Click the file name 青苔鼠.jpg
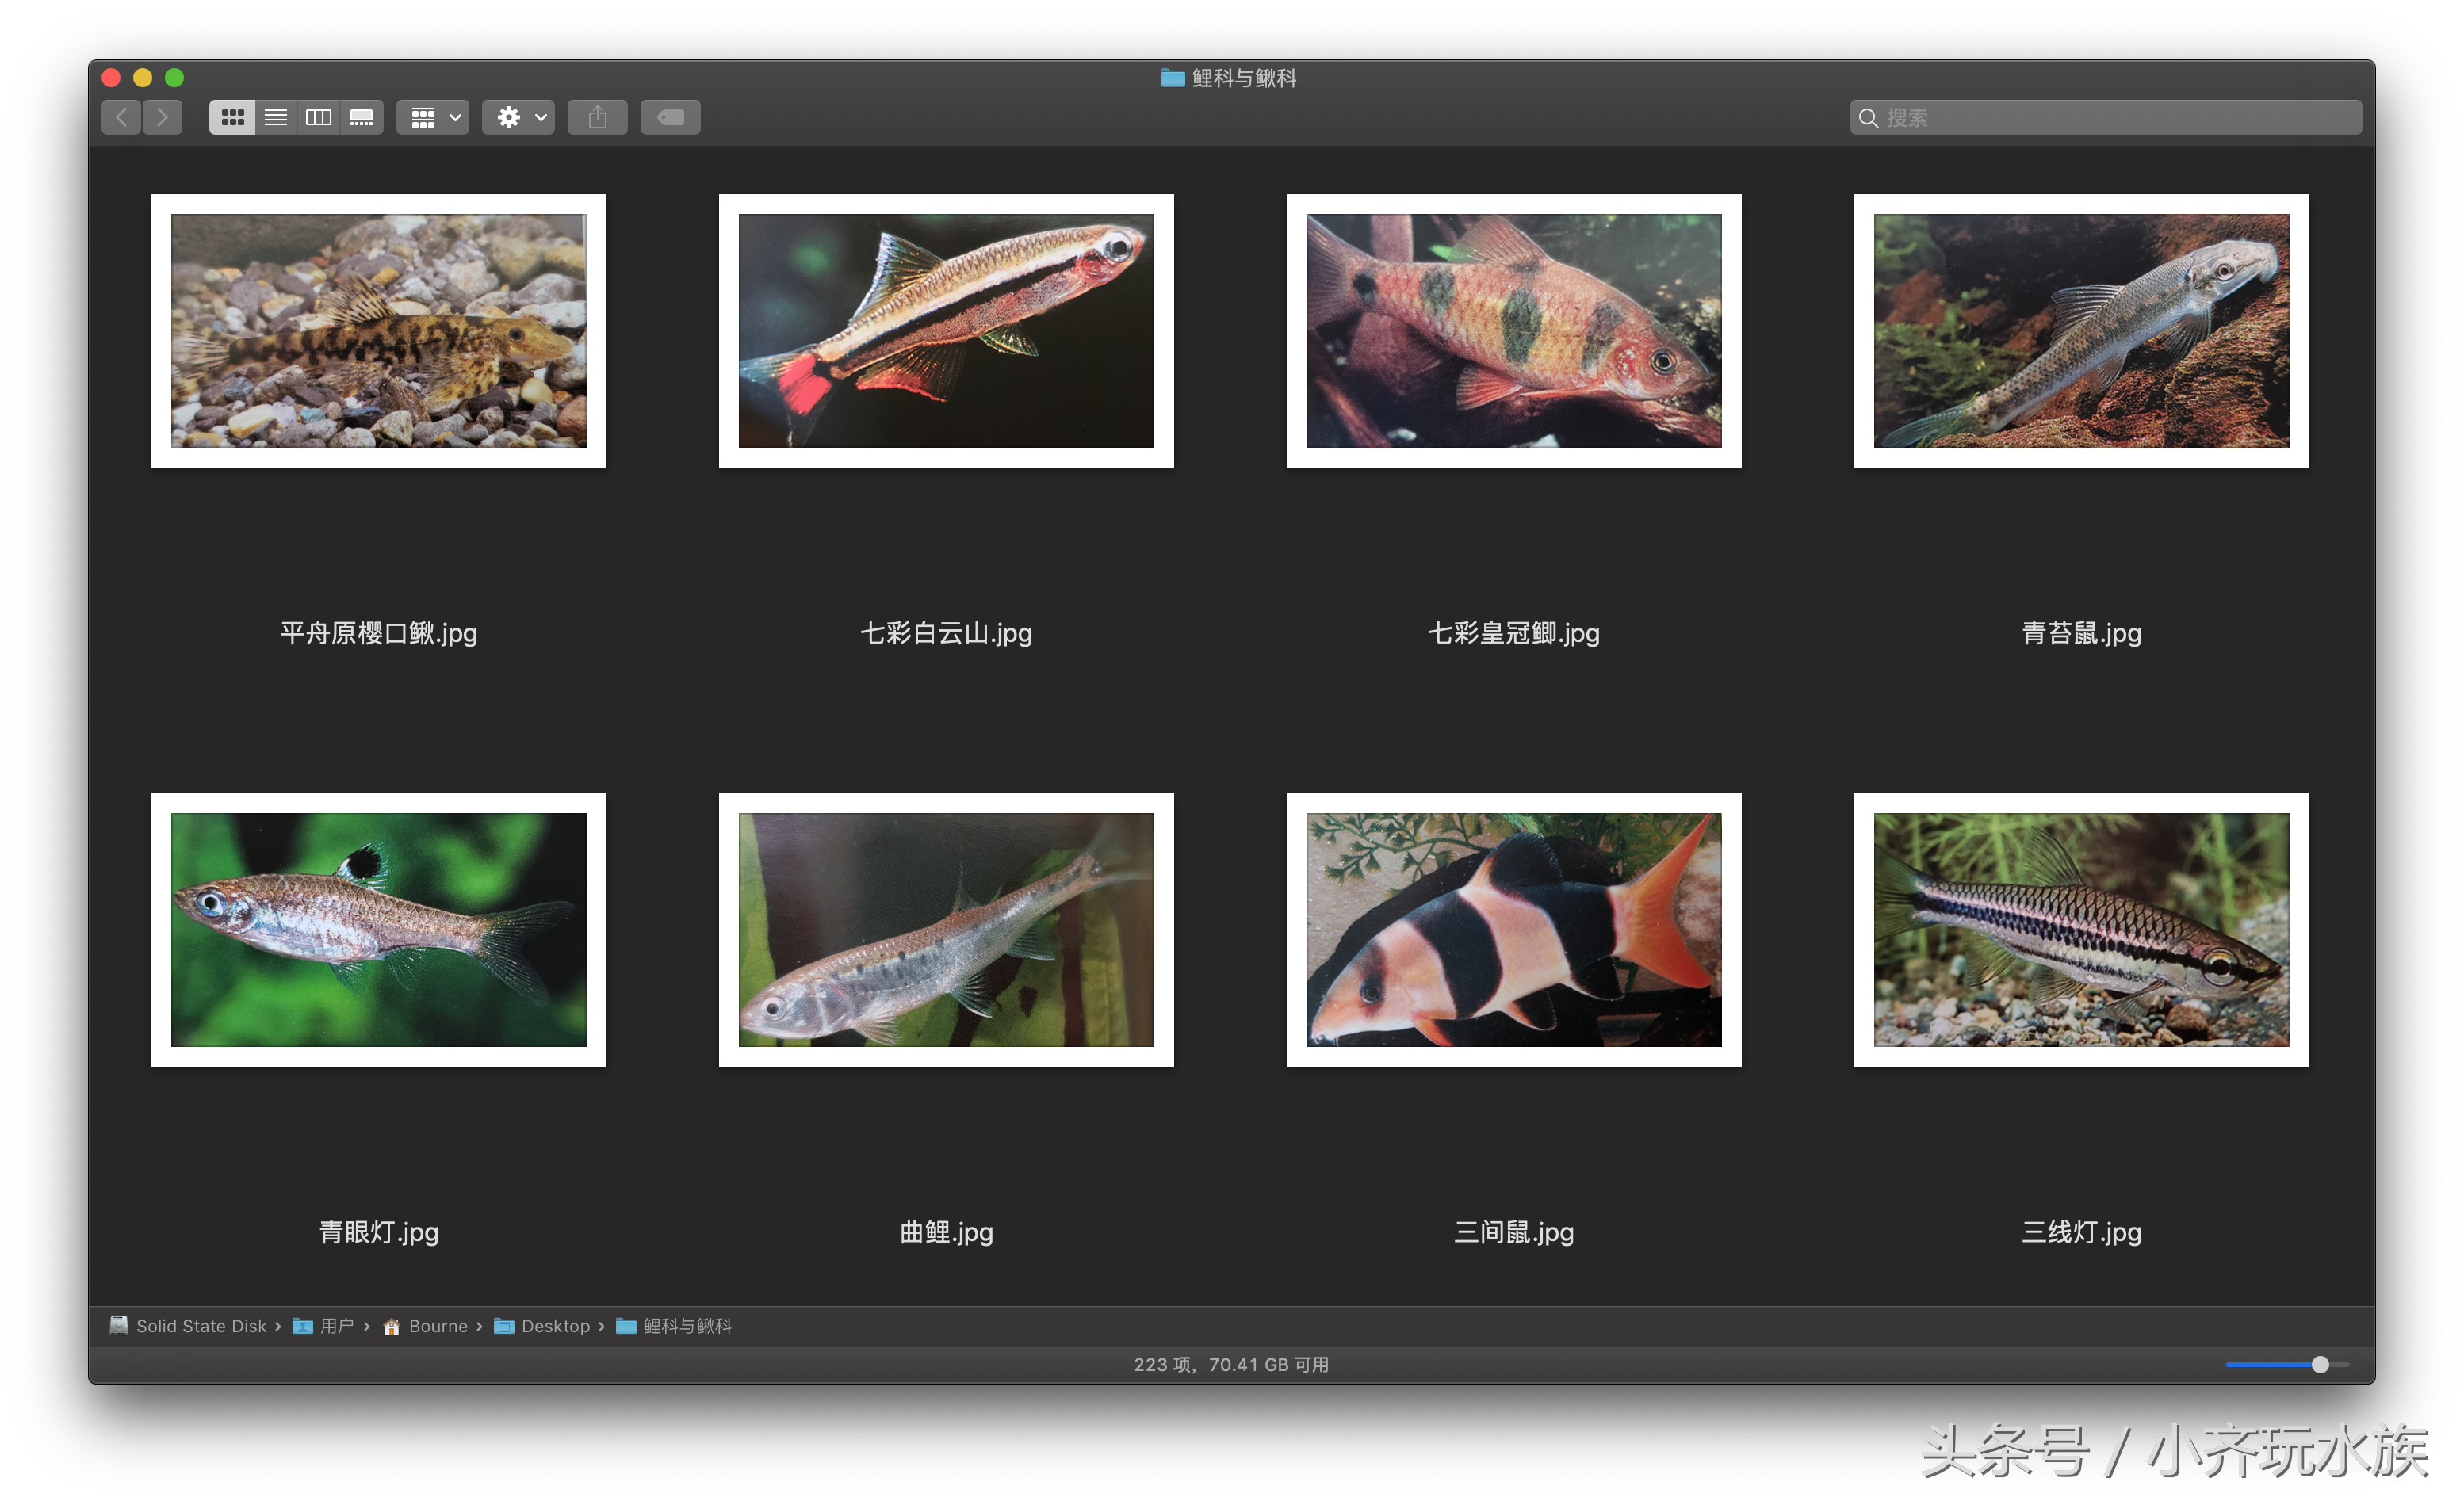2464x1501 pixels. [x=2082, y=633]
